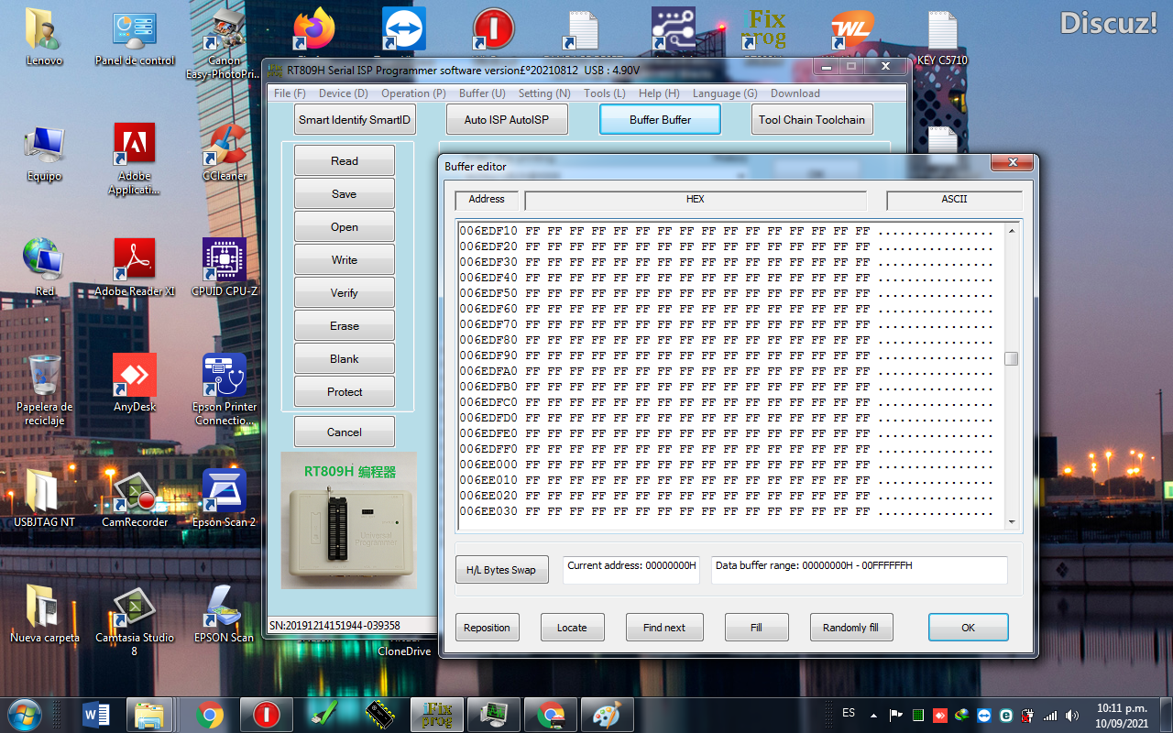Click the buffer editor vertical scrollbar
The height and width of the screenshot is (733, 1173).
[x=1012, y=359]
